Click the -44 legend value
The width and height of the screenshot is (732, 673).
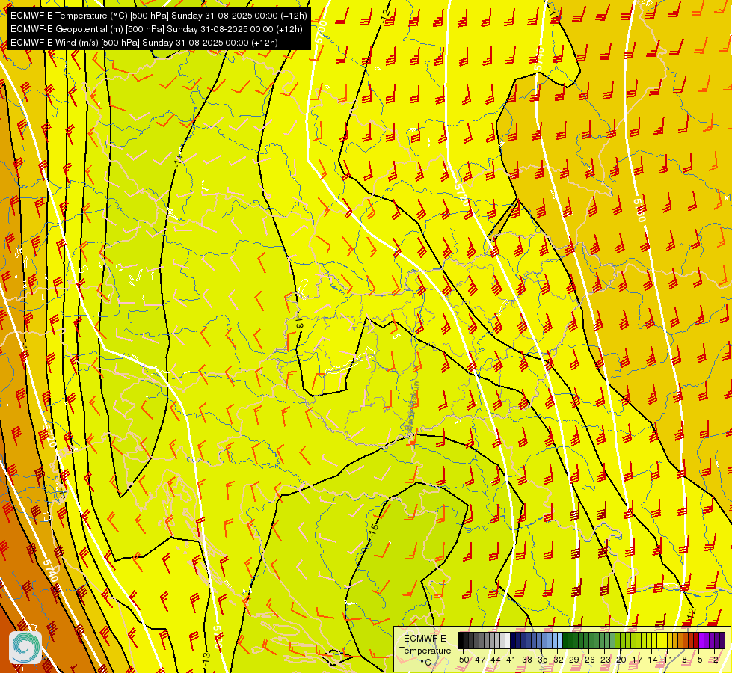[x=494, y=660]
